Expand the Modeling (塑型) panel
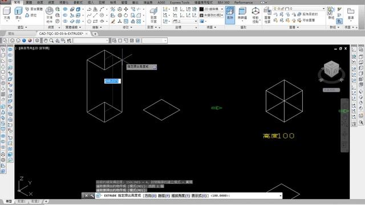This screenshot has width=365, height=205. [x=22, y=27]
